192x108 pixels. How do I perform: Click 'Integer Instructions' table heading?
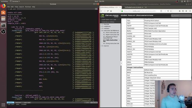pyautogui.click(x=135, y=67)
